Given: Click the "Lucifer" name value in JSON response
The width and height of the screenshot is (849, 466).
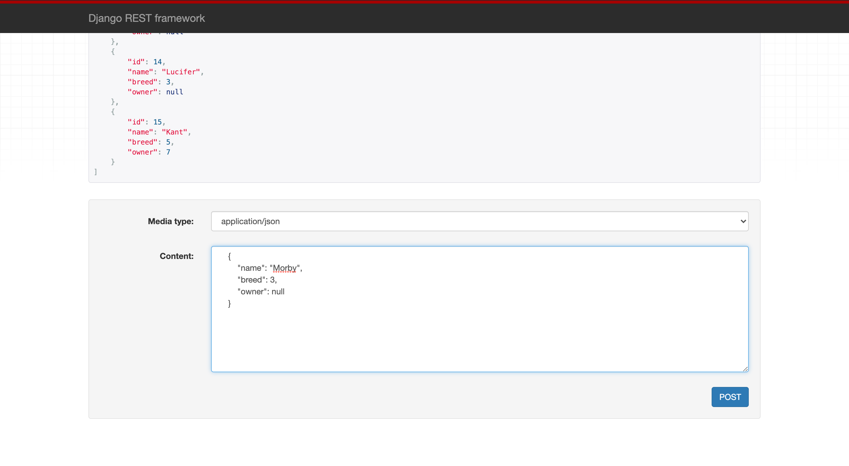Looking at the screenshot, I should 181,72.
